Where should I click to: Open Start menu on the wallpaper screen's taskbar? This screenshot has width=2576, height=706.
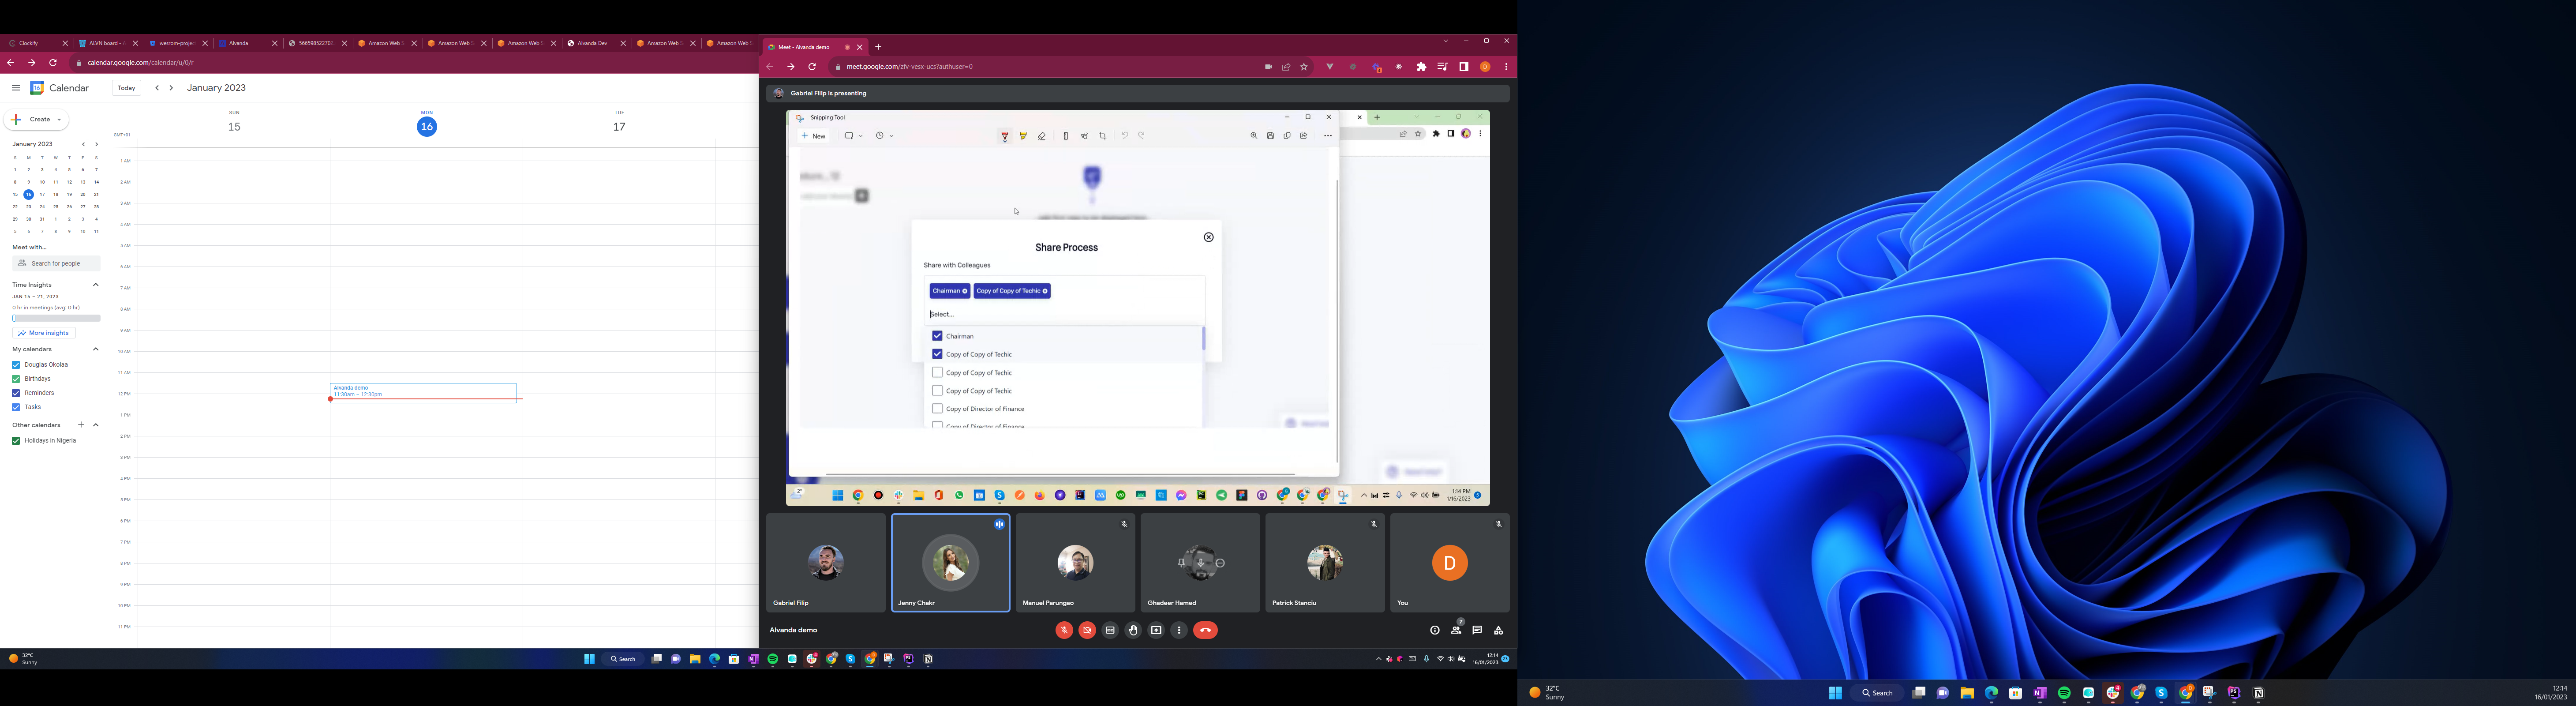point(1835,693)
